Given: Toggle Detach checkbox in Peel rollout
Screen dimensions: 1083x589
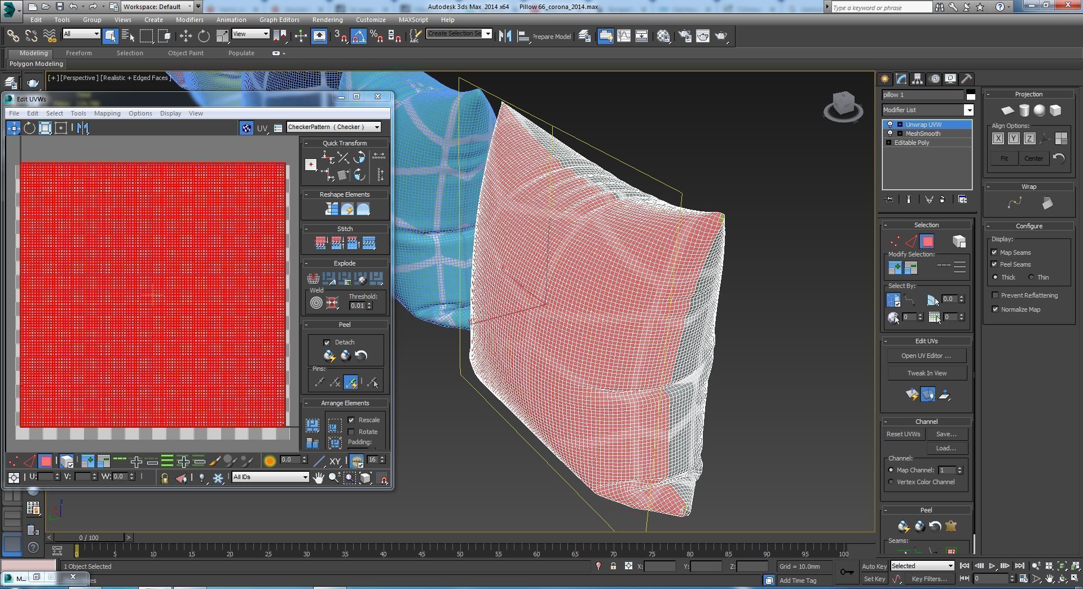Looking at the screenshot, I should point(327,343).
